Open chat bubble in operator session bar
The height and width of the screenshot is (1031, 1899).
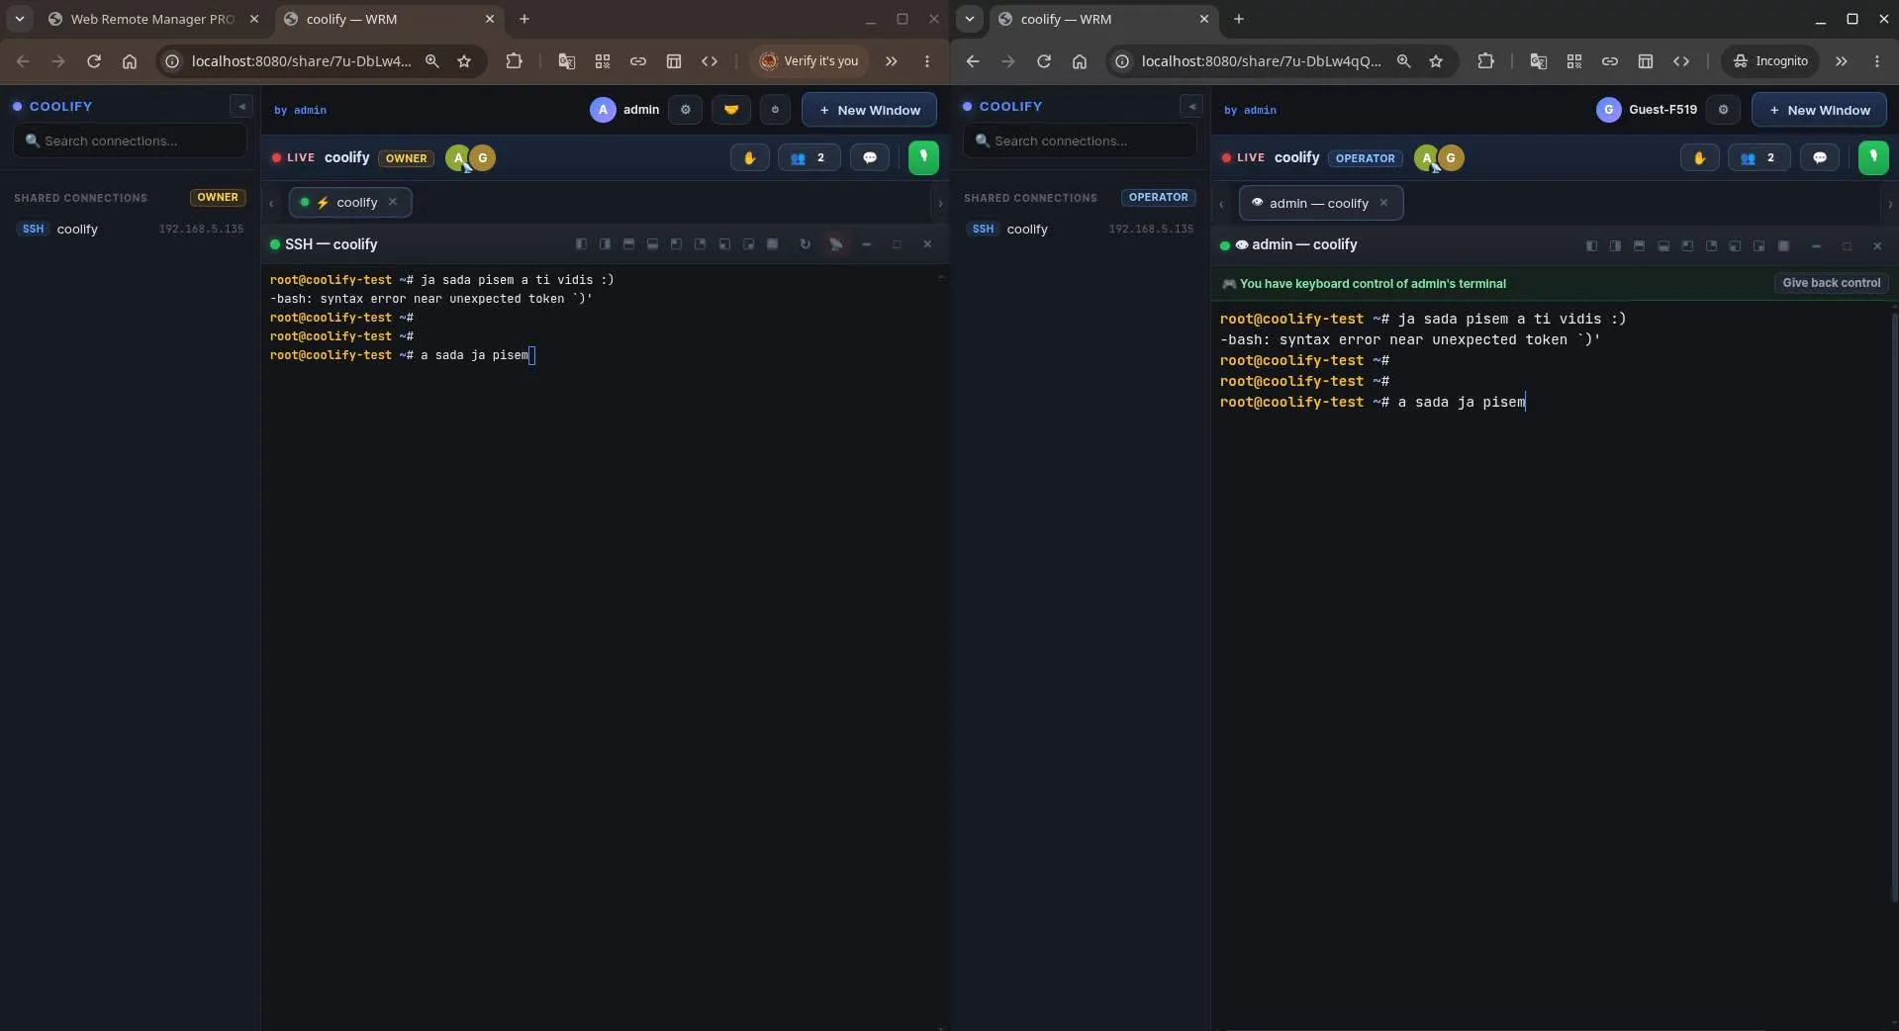(x=1820, y=157)
